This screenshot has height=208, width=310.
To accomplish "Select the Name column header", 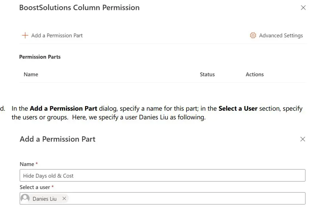I will point(31,74).
